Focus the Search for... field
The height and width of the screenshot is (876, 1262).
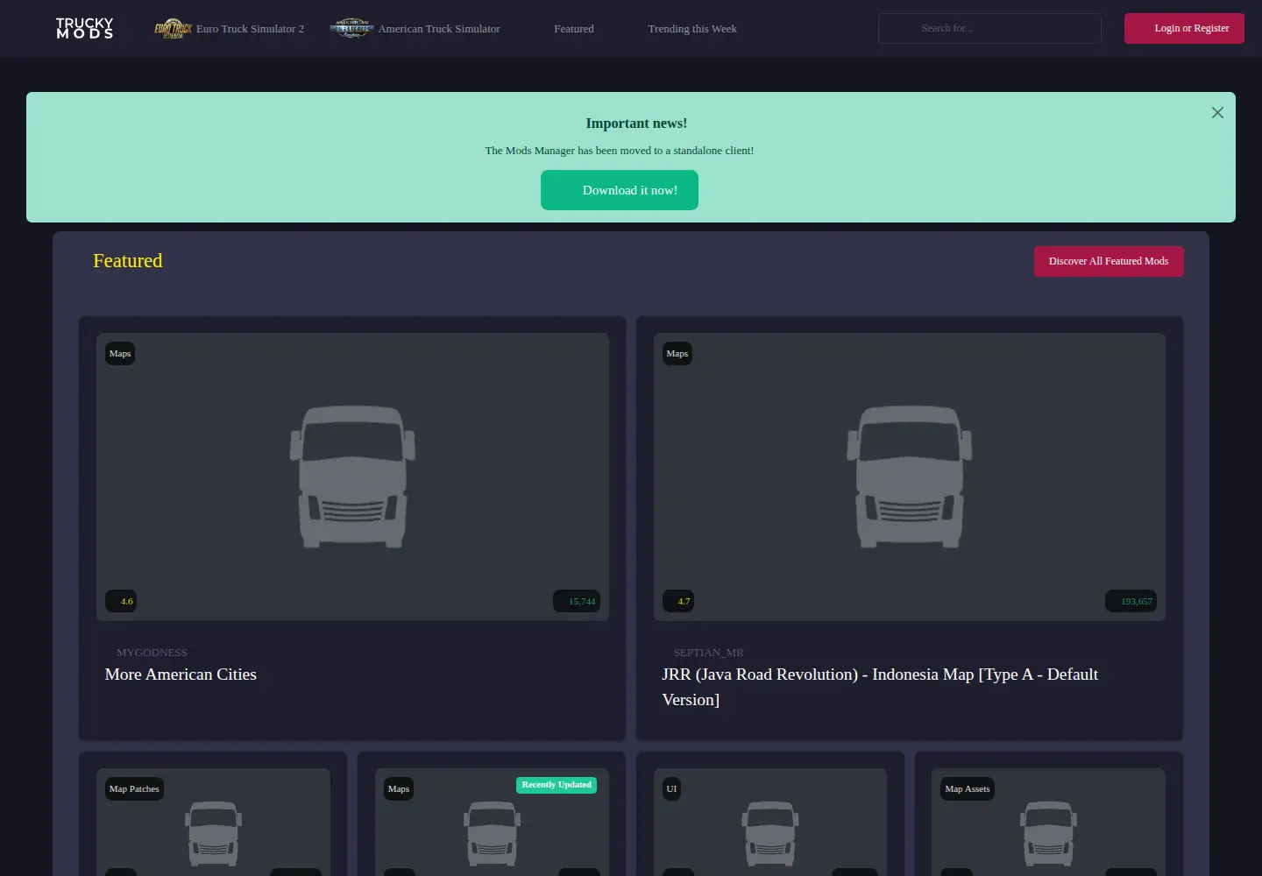[989, 29]
